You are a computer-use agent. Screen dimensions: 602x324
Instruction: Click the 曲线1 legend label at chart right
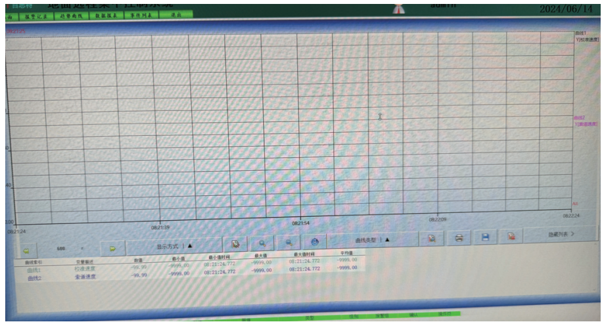pyautogui.click(x=580, y=34)
